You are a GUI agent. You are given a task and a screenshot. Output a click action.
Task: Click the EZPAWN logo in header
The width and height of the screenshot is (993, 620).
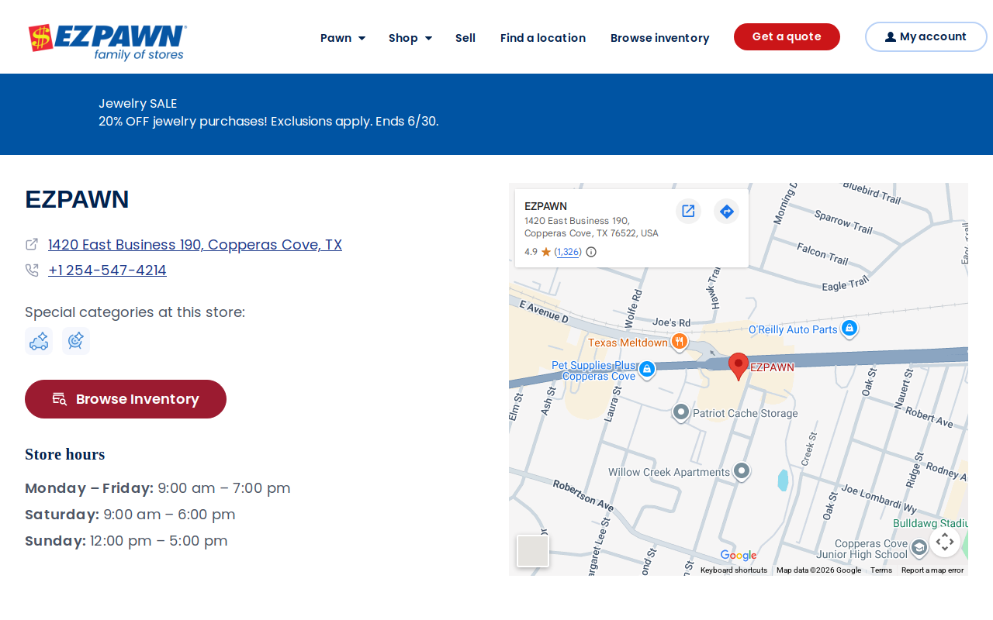click(108, 42)
